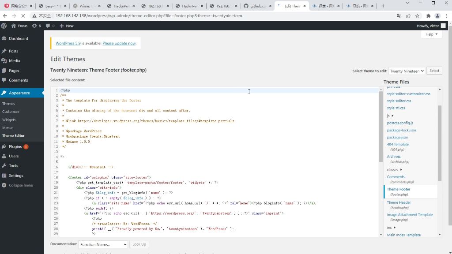
Task: Click the WordPress 5.9 link
Action: coord(68,43)
